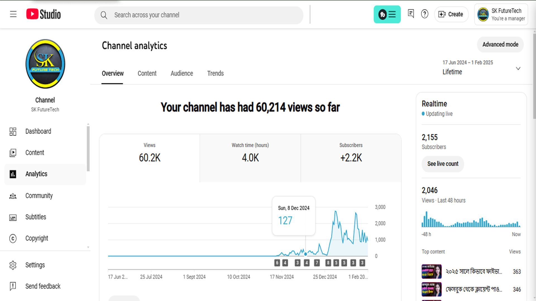The height and width of the screenshot is (301, 536).
Task: Open Dashboard from the sidebar
Action: (x=38, y=131)
